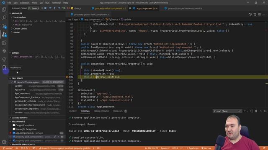The height and width of the screenshot is (150, 268).
Task: Click errors and warnings count in status bar
Action: click(x=25, y=148)
